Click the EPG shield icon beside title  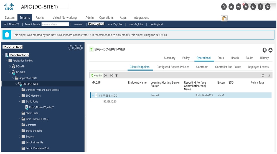tap(91, 49)
